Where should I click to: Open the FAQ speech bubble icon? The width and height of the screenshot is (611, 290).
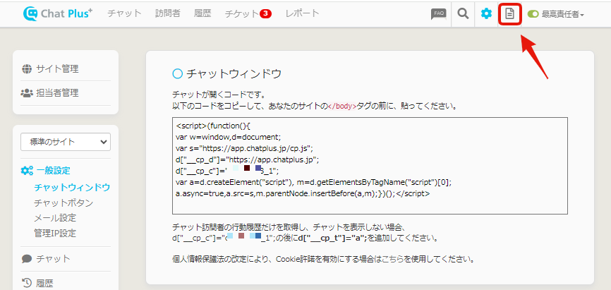[438, 13]
